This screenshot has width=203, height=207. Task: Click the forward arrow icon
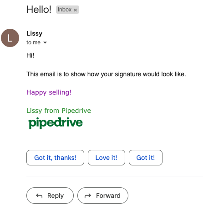point(88,196)
